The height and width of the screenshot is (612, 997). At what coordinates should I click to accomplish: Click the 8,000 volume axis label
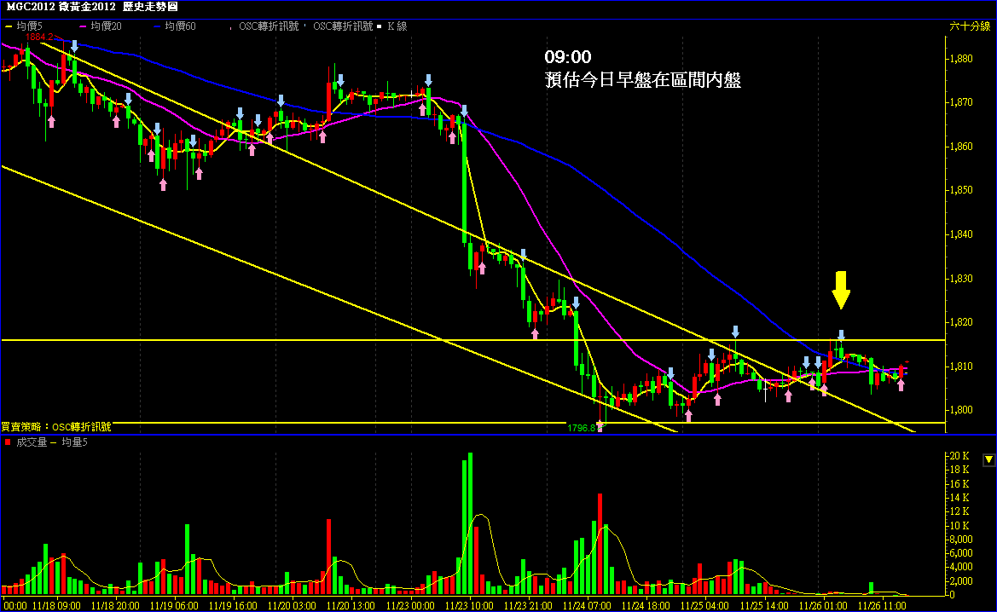tap(961, 540)
